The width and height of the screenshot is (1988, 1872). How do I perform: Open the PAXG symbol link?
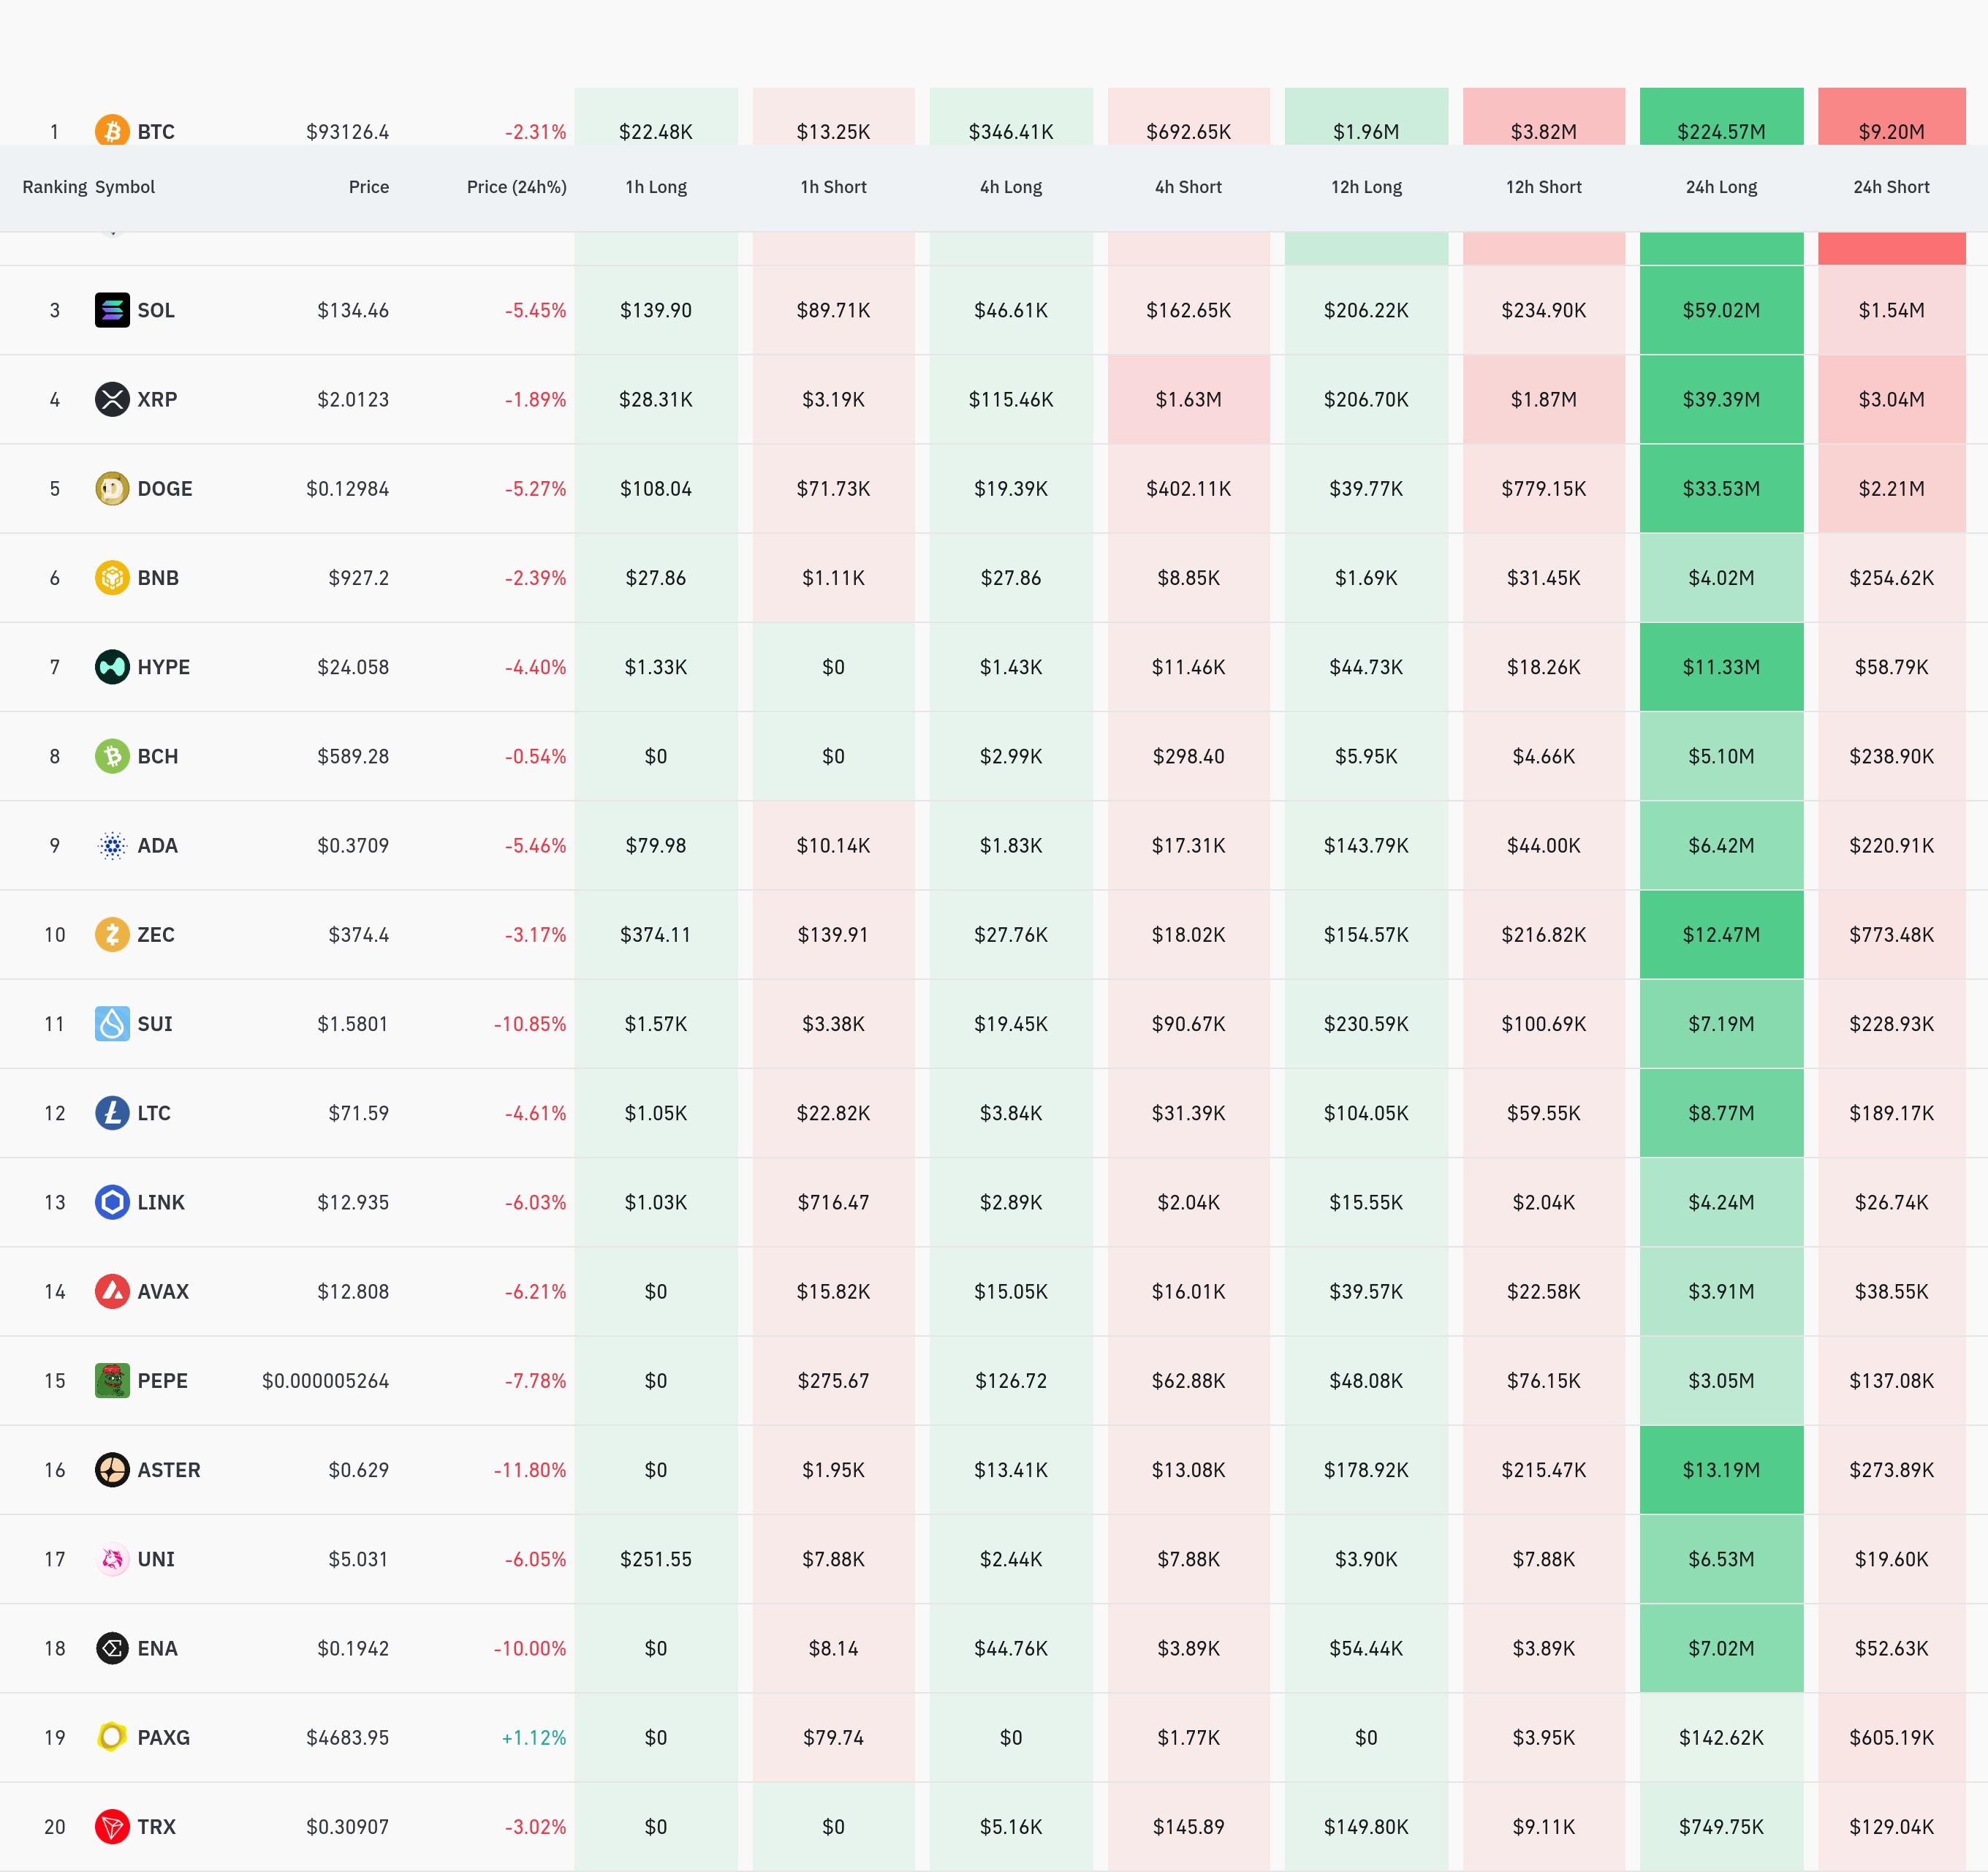coord(163,1738)
